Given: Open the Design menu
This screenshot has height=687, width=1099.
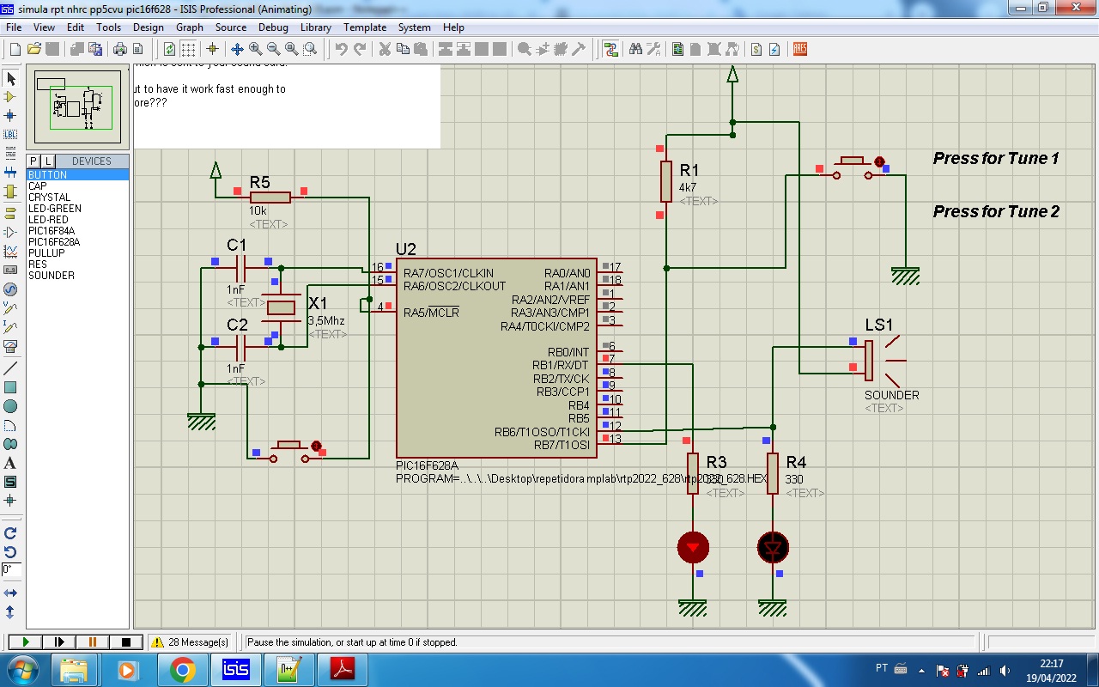Looking at the screenshot, I should 148,27.
